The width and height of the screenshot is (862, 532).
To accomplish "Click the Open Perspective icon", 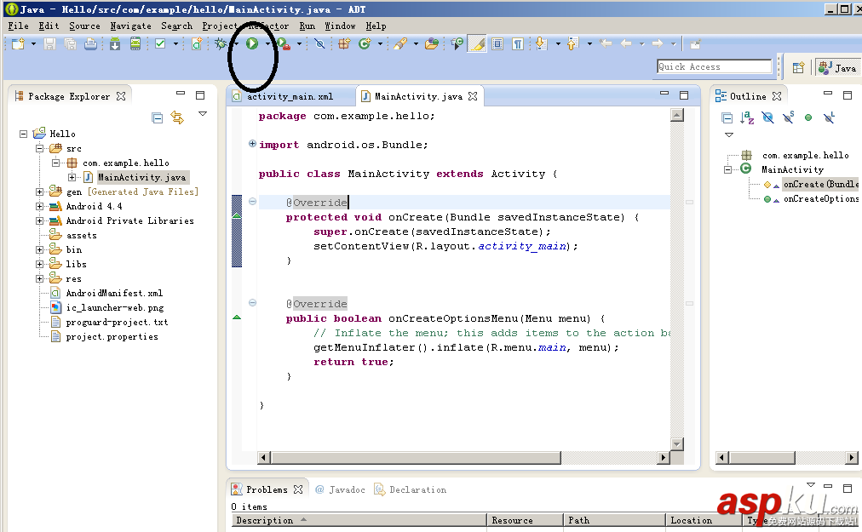I will (798, 67).
